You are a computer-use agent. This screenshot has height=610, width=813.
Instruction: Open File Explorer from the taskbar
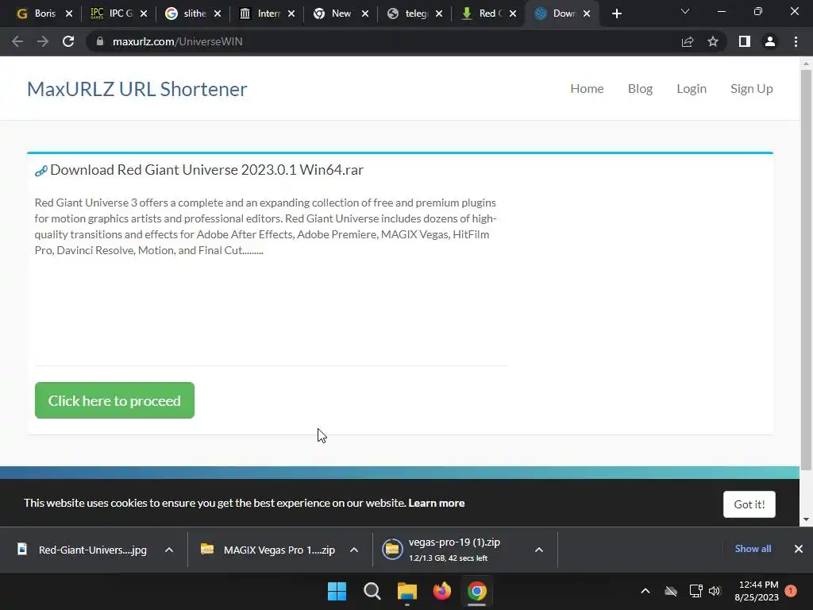tap(407, 591)
